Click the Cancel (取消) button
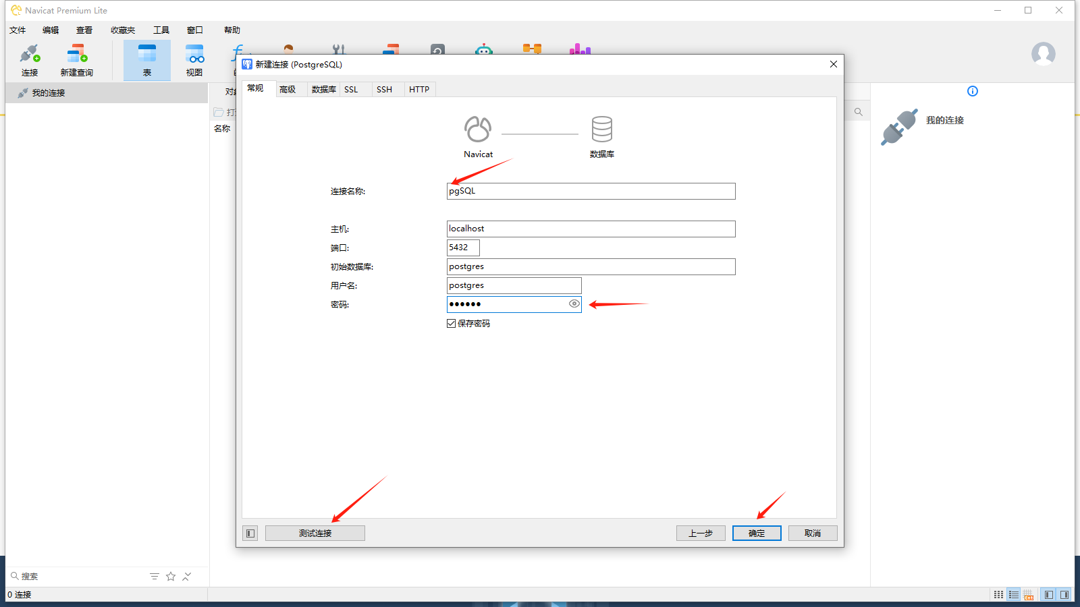Screen dimensions: 1080x607 [813, 533]
